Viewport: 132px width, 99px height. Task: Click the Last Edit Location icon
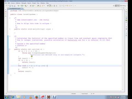[x=67, y=6]
